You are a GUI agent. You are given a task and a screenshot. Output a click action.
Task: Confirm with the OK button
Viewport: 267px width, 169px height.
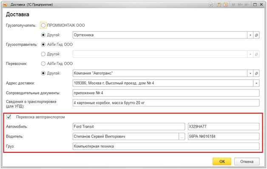tap(222, 161)
